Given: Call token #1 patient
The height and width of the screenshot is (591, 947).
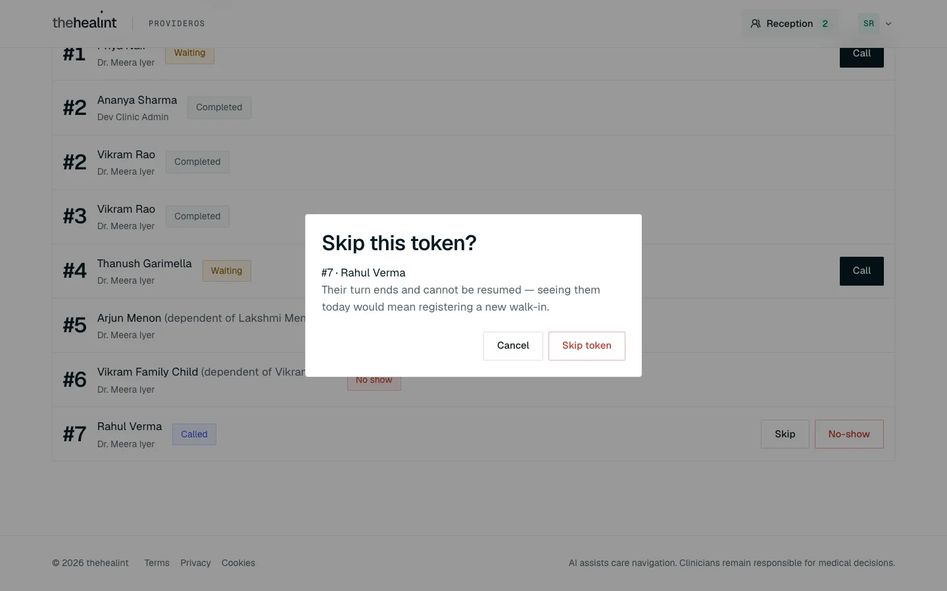Looking at the screenshot, I should pos(862,54).
